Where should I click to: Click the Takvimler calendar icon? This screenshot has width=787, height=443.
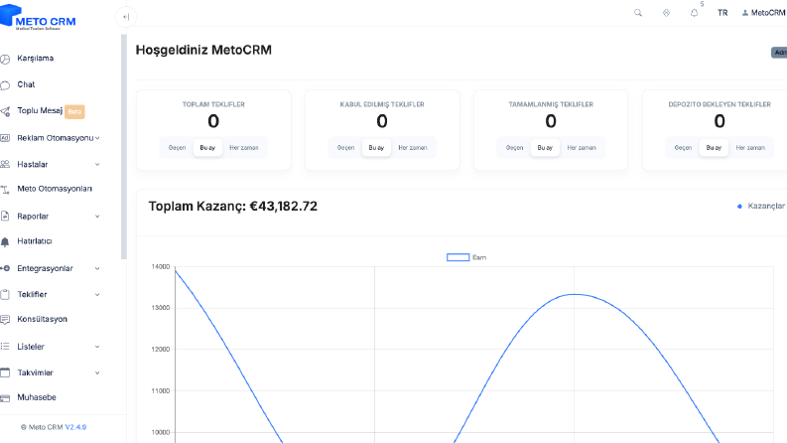point(5,372)
